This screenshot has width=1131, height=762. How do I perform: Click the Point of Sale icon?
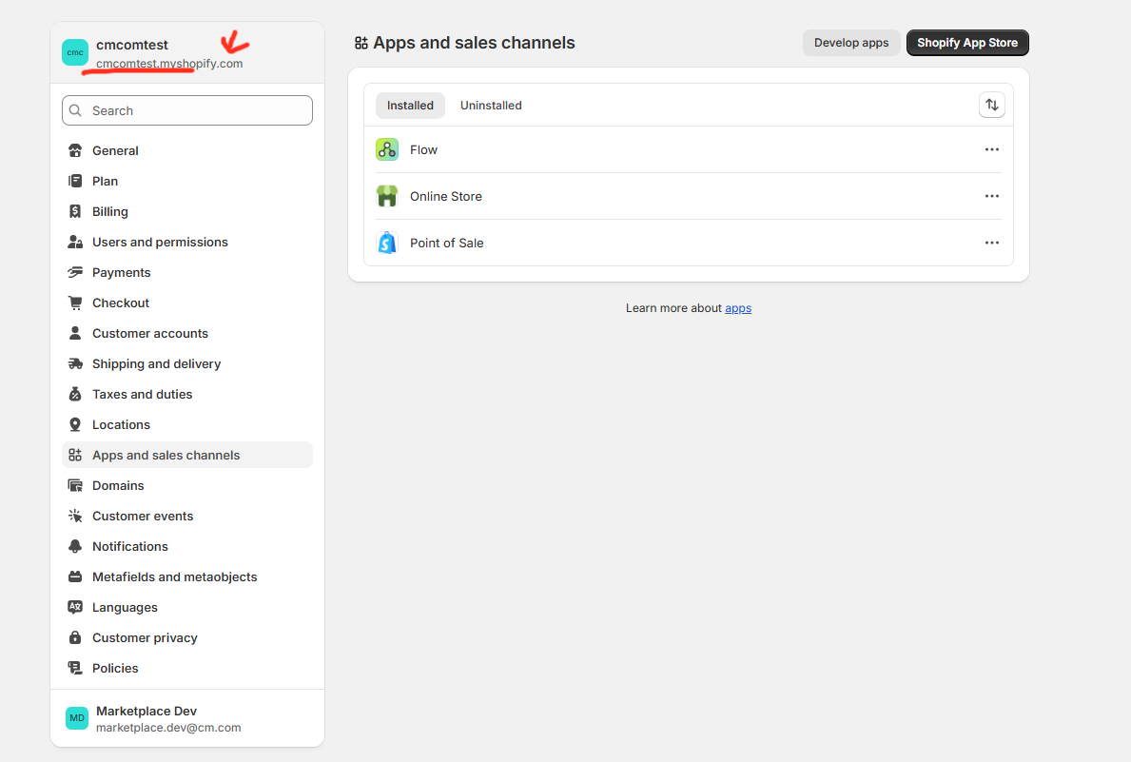point(386,243)
